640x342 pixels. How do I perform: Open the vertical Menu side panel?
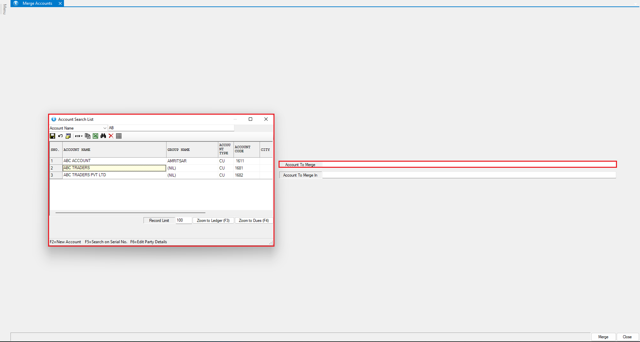click(4, 9)
